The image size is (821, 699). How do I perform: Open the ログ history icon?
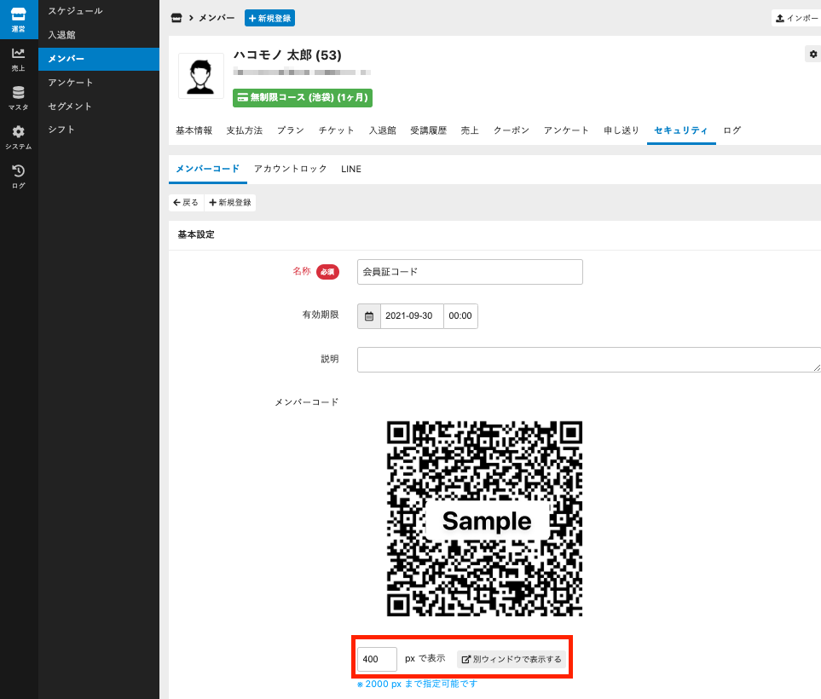click(18, 177)
